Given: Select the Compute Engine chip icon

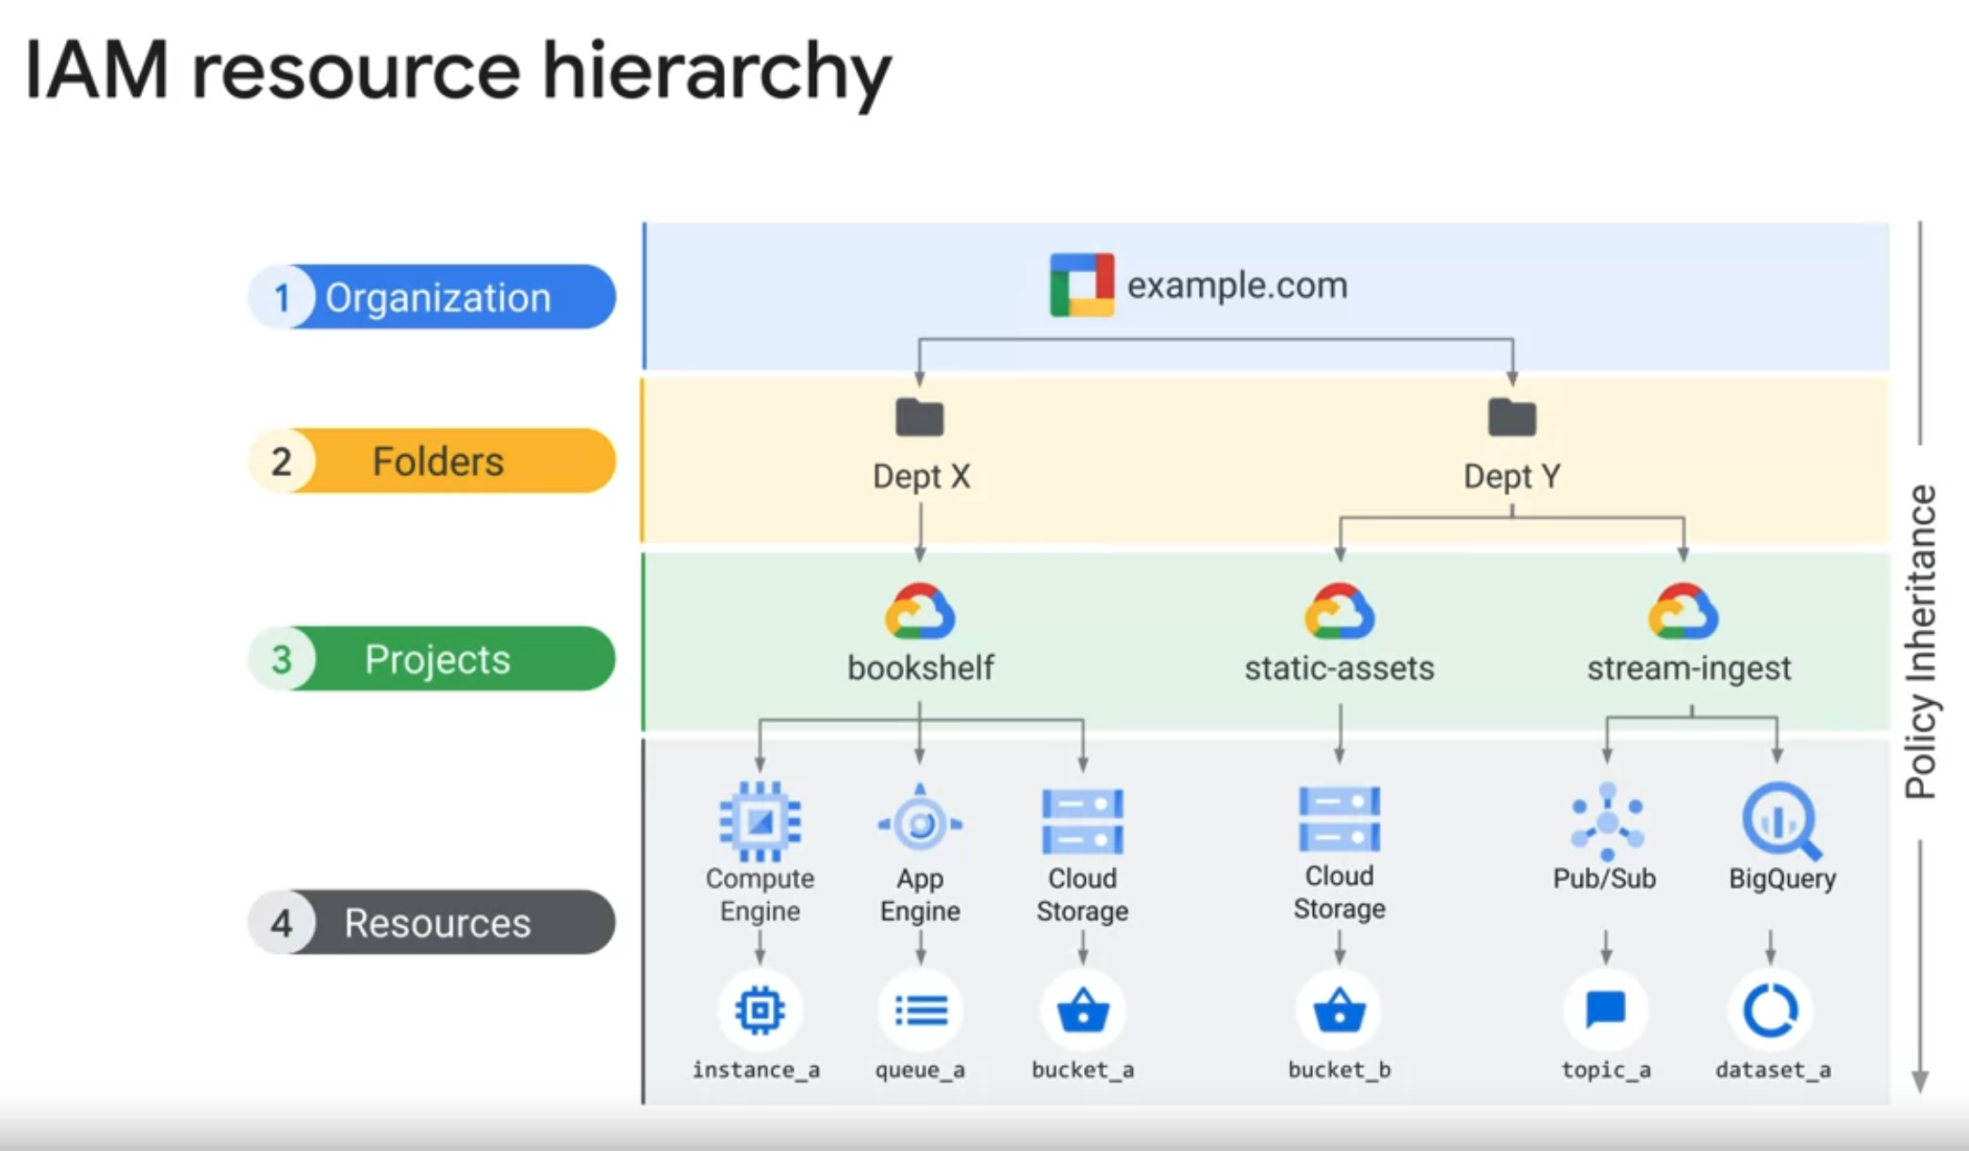Looking at the screenshot, I should [760, 821].
